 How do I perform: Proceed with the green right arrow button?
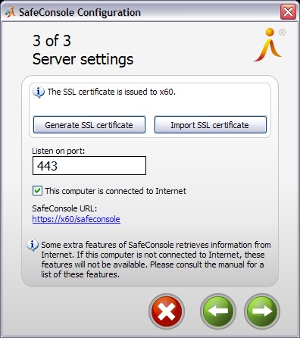(262, 311)
